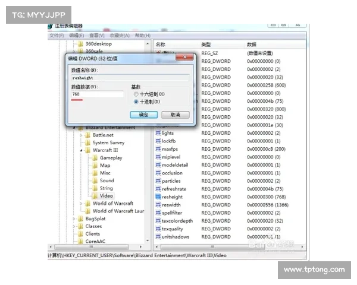Close the Edit DWORD dialog
Viewport: 357px width, 285px height.
pyautogui.click(x=185, y=57)
